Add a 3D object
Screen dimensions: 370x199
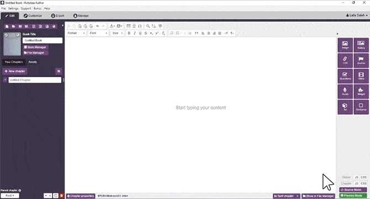pos(345,107)
